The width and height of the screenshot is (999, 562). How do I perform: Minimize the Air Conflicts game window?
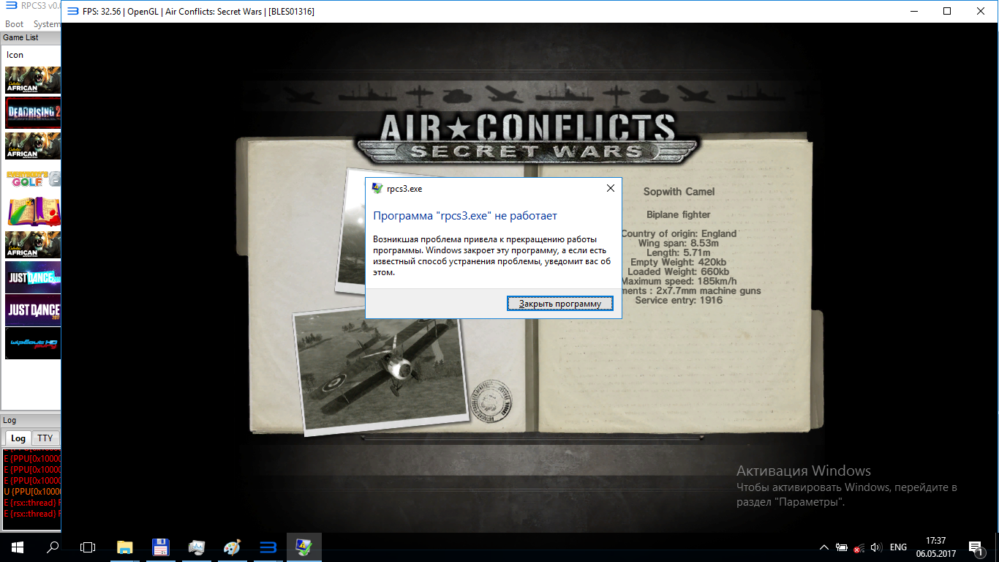[x=913, y=11]
